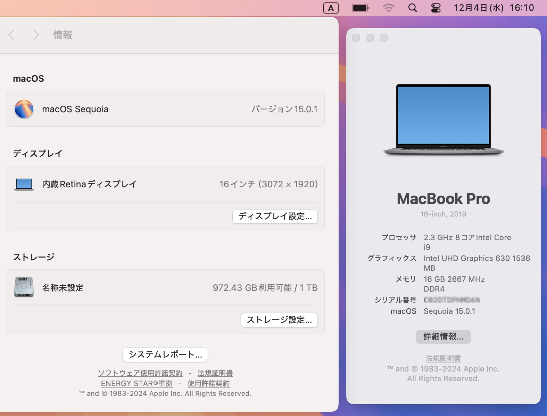Select the macOS Sequoia row label
This screenshot has height=416, width=547.
coord(75,109)
